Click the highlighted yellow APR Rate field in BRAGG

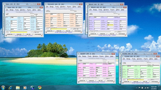click(110, 25)
